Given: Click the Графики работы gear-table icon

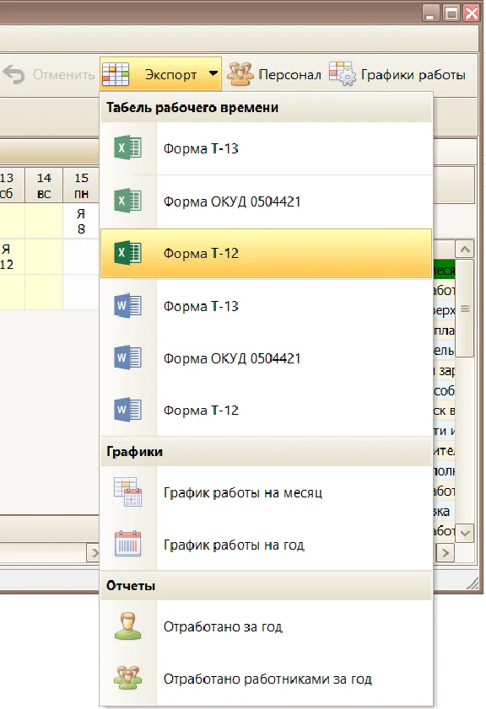Looking at the screenshot, I should coord(343,73).
